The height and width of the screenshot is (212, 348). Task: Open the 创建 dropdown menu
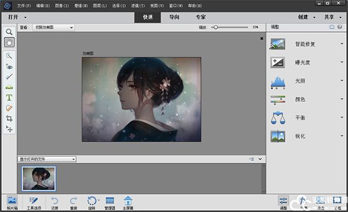click(x=307, y=17)
